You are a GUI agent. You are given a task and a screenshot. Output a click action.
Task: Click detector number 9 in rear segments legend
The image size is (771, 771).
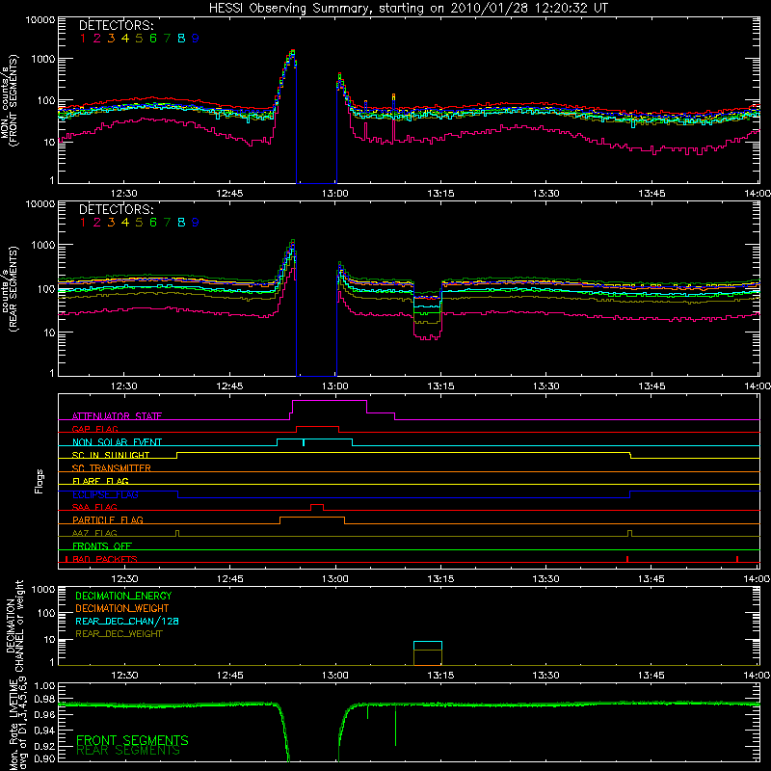(x=196, y=223)
